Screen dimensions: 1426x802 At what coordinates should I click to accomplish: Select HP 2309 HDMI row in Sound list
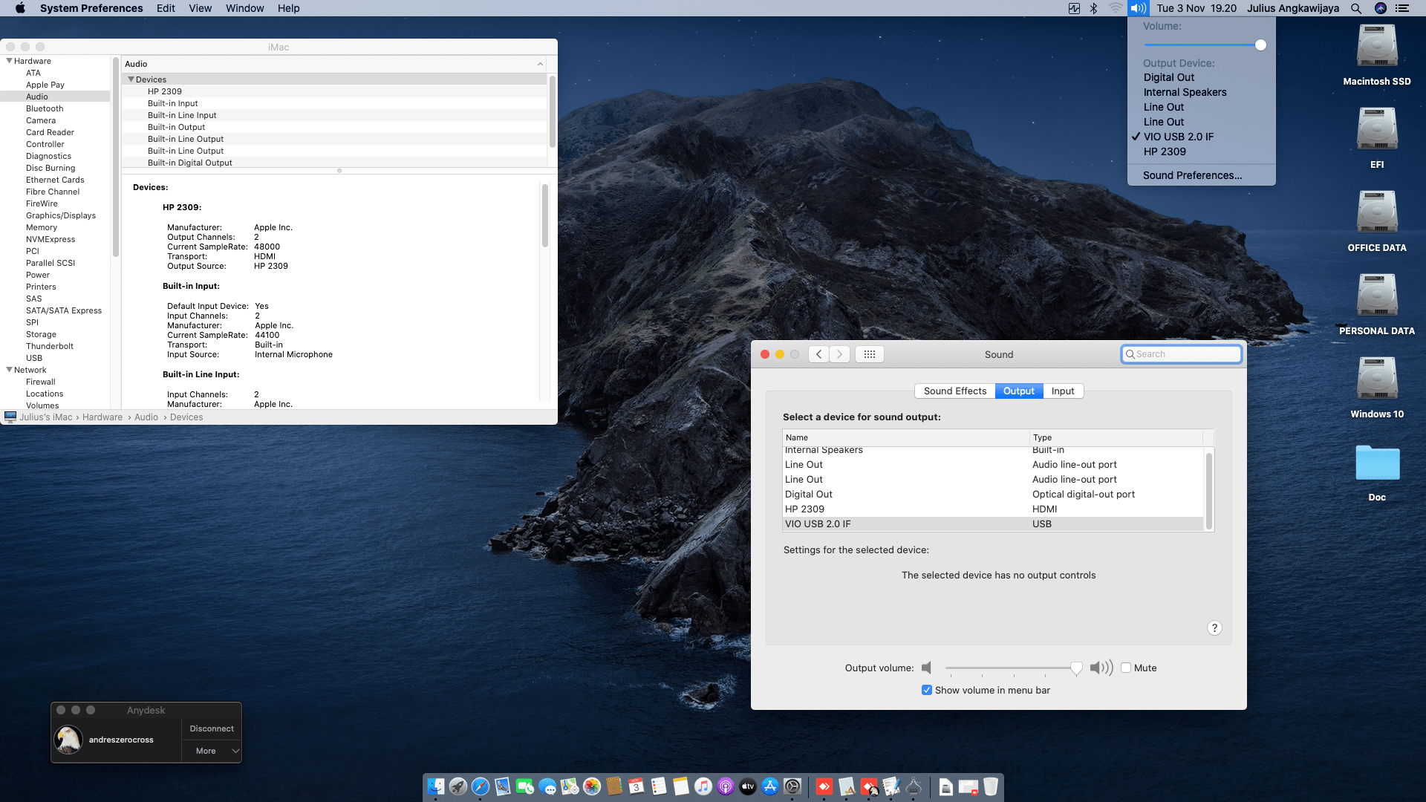click(993, 509)
